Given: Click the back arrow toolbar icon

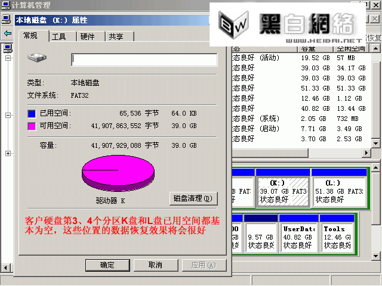Looking at the screenshot, I should (x=7, y=33).
